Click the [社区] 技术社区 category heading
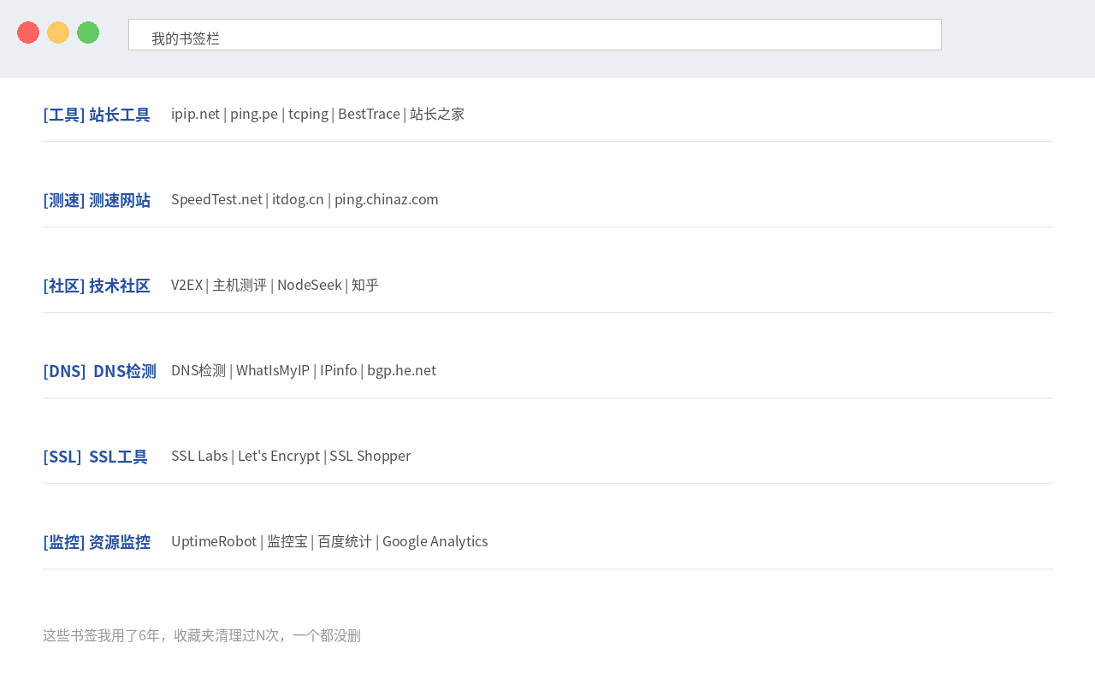Screen dimensions: 1095x684 pyautogui.click(x=97, y=286)
